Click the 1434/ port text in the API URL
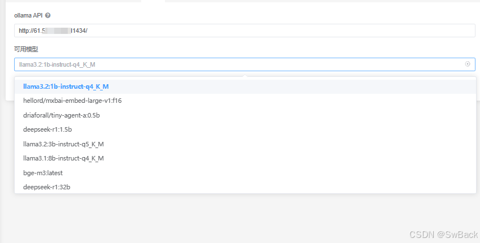The height and width of the screenshot is (243, 480). (80, 31)
